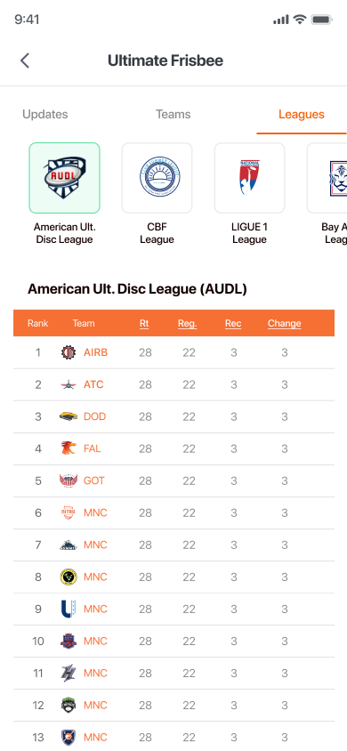
Task: Switch to the Teams tab
Action: tap(173, 115)
